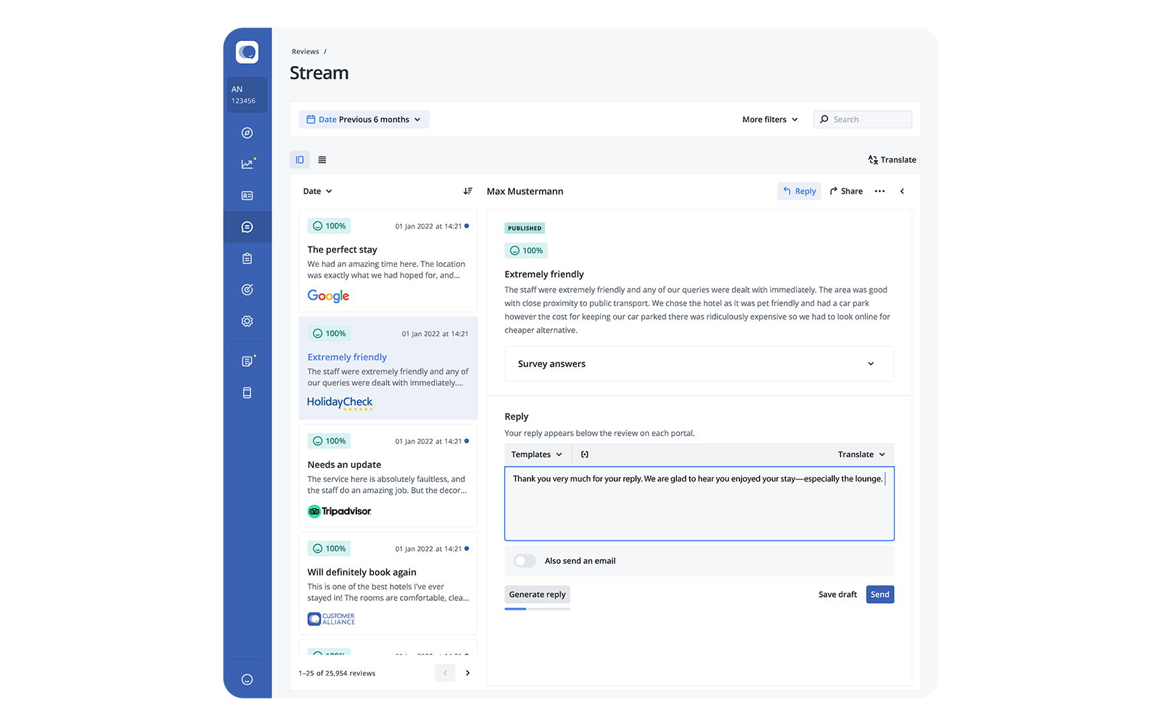Open the book guide icon in sidebar
This screenshot has width=1163, height=726.
247,393
